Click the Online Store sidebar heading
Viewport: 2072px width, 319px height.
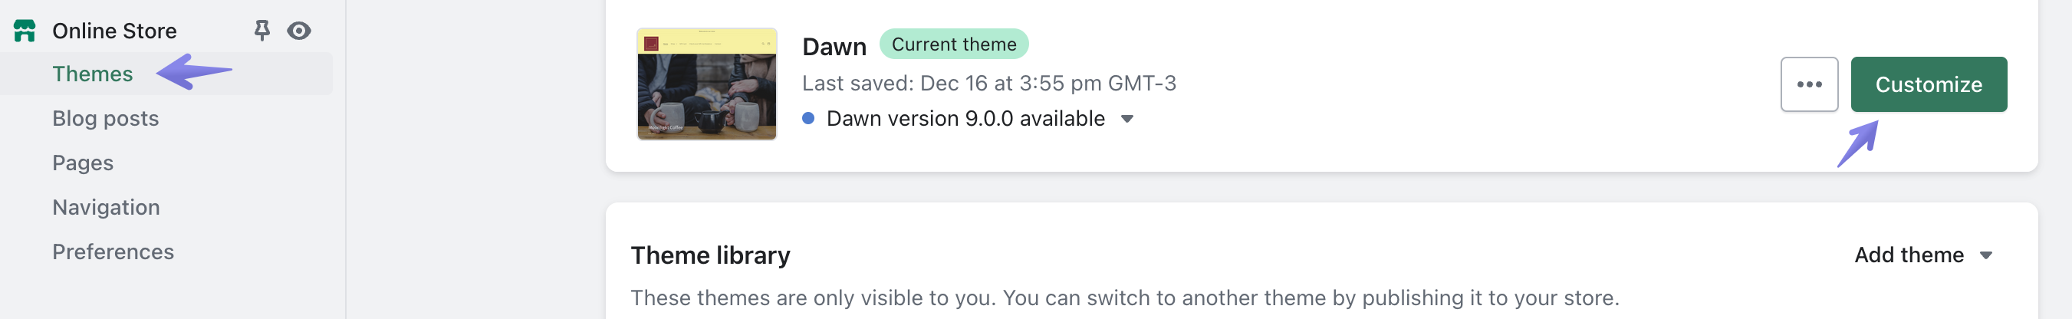pos(114,31)
